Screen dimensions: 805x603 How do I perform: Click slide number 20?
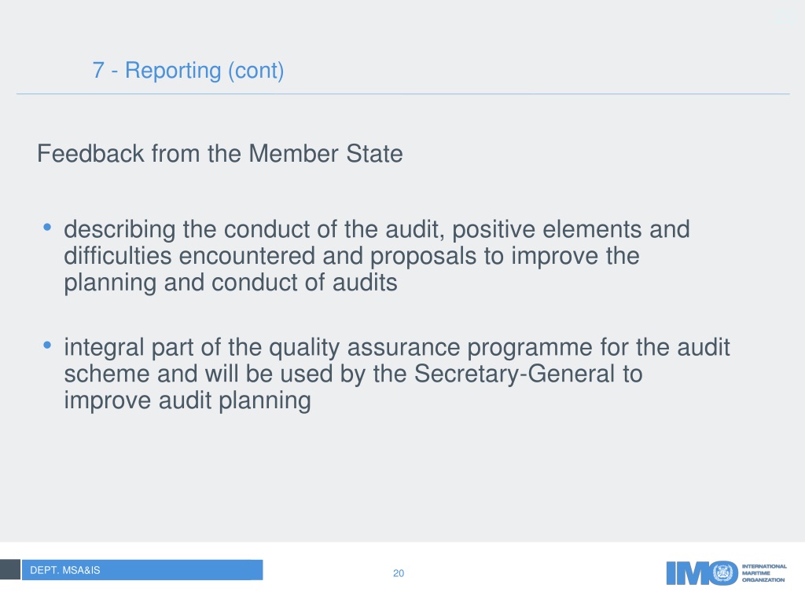399,573
